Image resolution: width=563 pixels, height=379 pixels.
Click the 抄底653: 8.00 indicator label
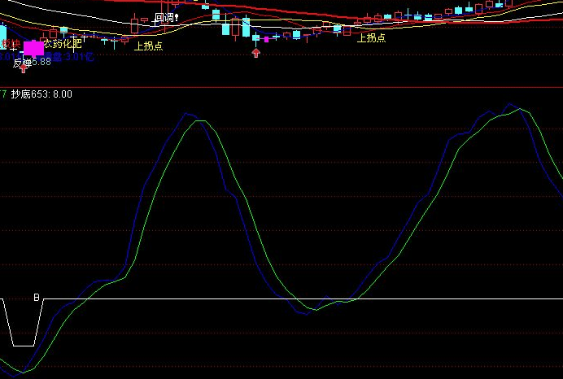(x=41, y=94)
